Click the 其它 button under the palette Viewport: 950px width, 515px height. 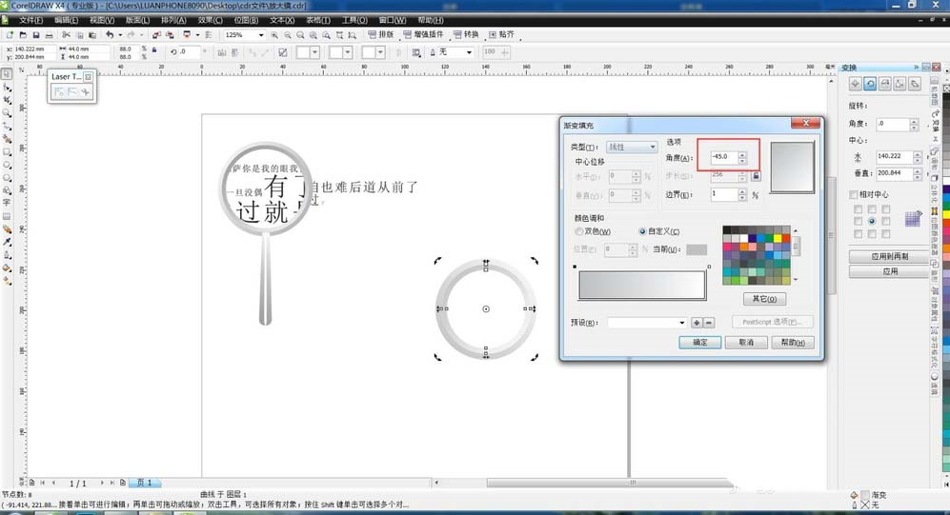point(764,299)
